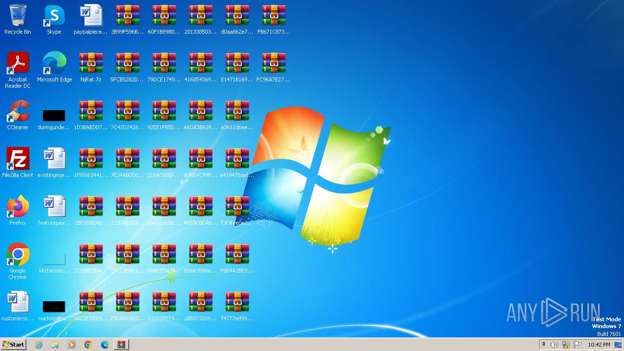This screenshot has height=351, width=624.
Task: Select the 3B99F596B archive file
Action: coord(127,19)
